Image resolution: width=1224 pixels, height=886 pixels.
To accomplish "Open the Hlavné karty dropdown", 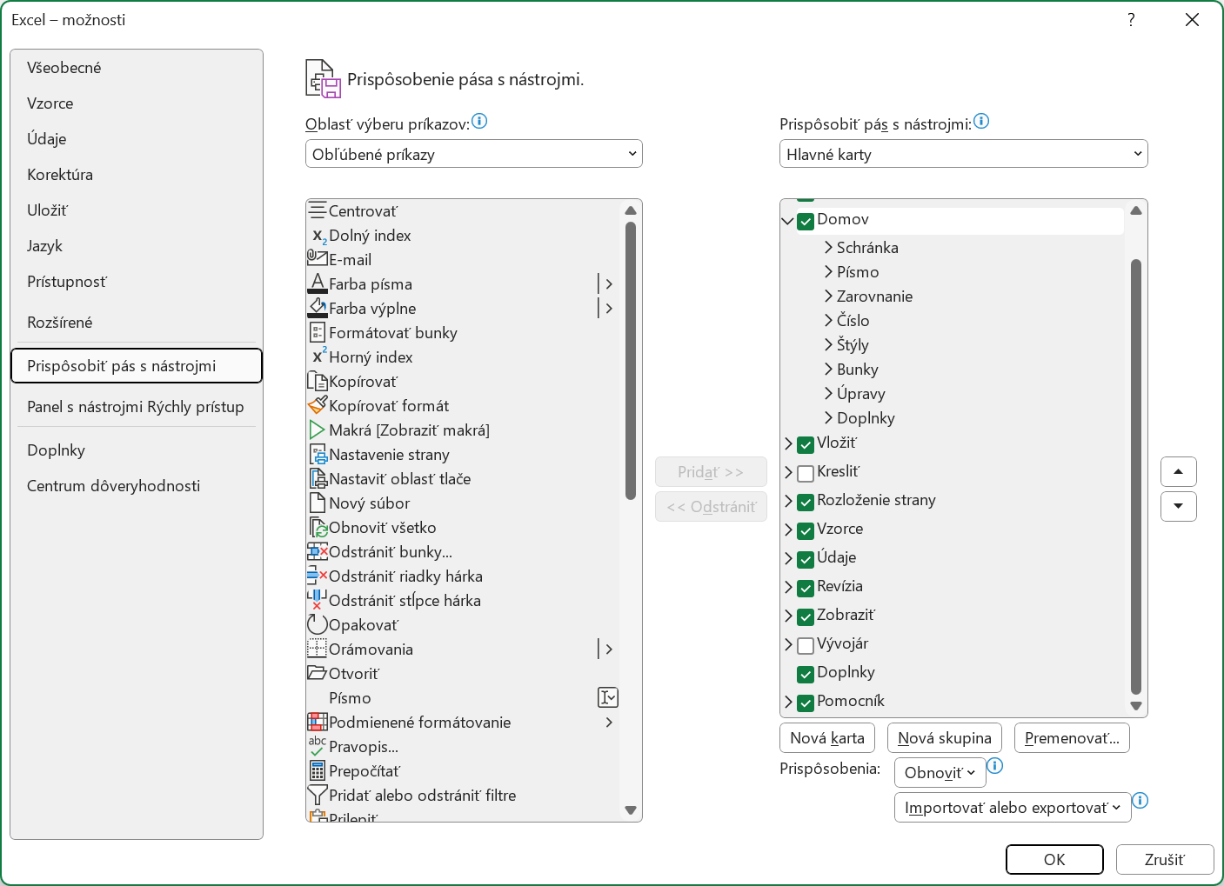I will (x=964, y=154).
